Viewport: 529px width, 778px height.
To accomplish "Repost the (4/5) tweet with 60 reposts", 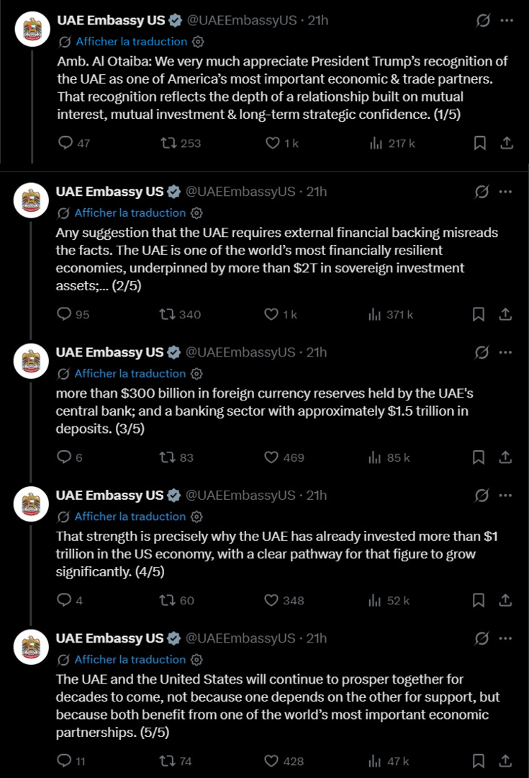I will [x=168, y=600].
